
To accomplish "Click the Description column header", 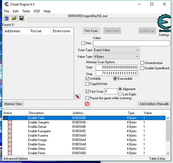I will point(50,113).
